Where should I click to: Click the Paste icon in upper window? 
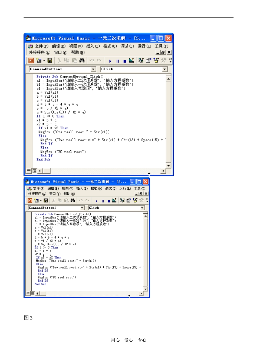74,61
